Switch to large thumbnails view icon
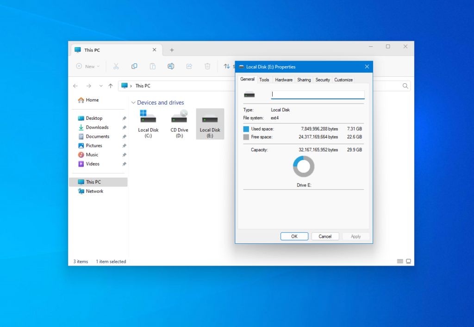The height and width of the screenshot is (327, 474). 409,261
